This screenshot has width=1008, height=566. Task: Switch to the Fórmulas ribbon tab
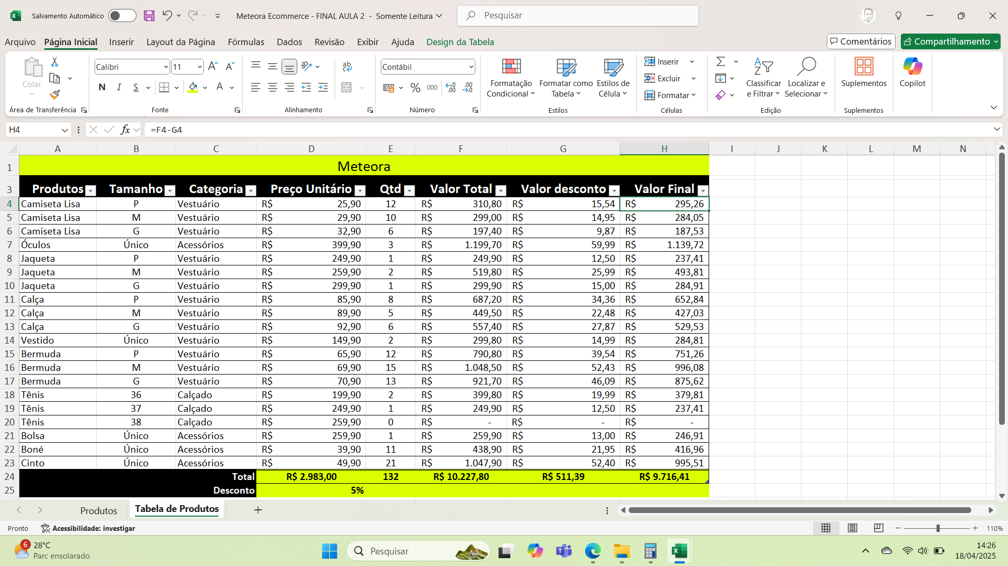pos(246,42)
